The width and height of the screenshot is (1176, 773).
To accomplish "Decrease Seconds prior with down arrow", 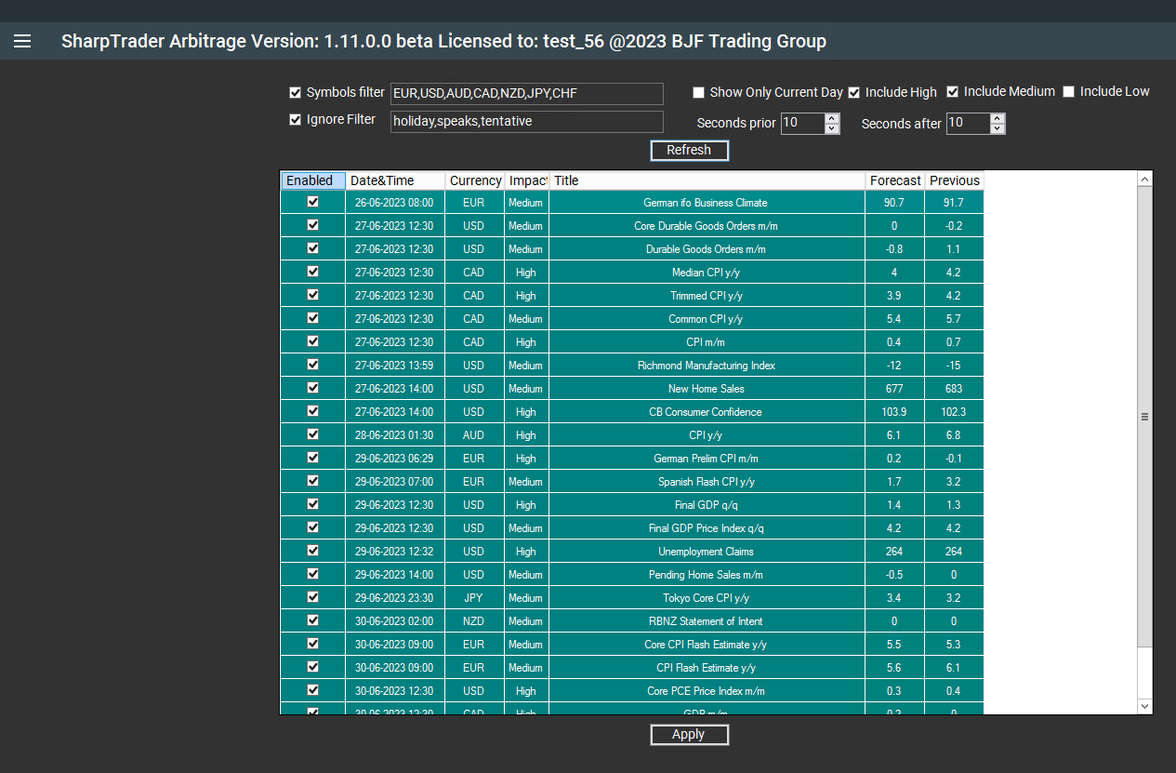I will point(832,128).
